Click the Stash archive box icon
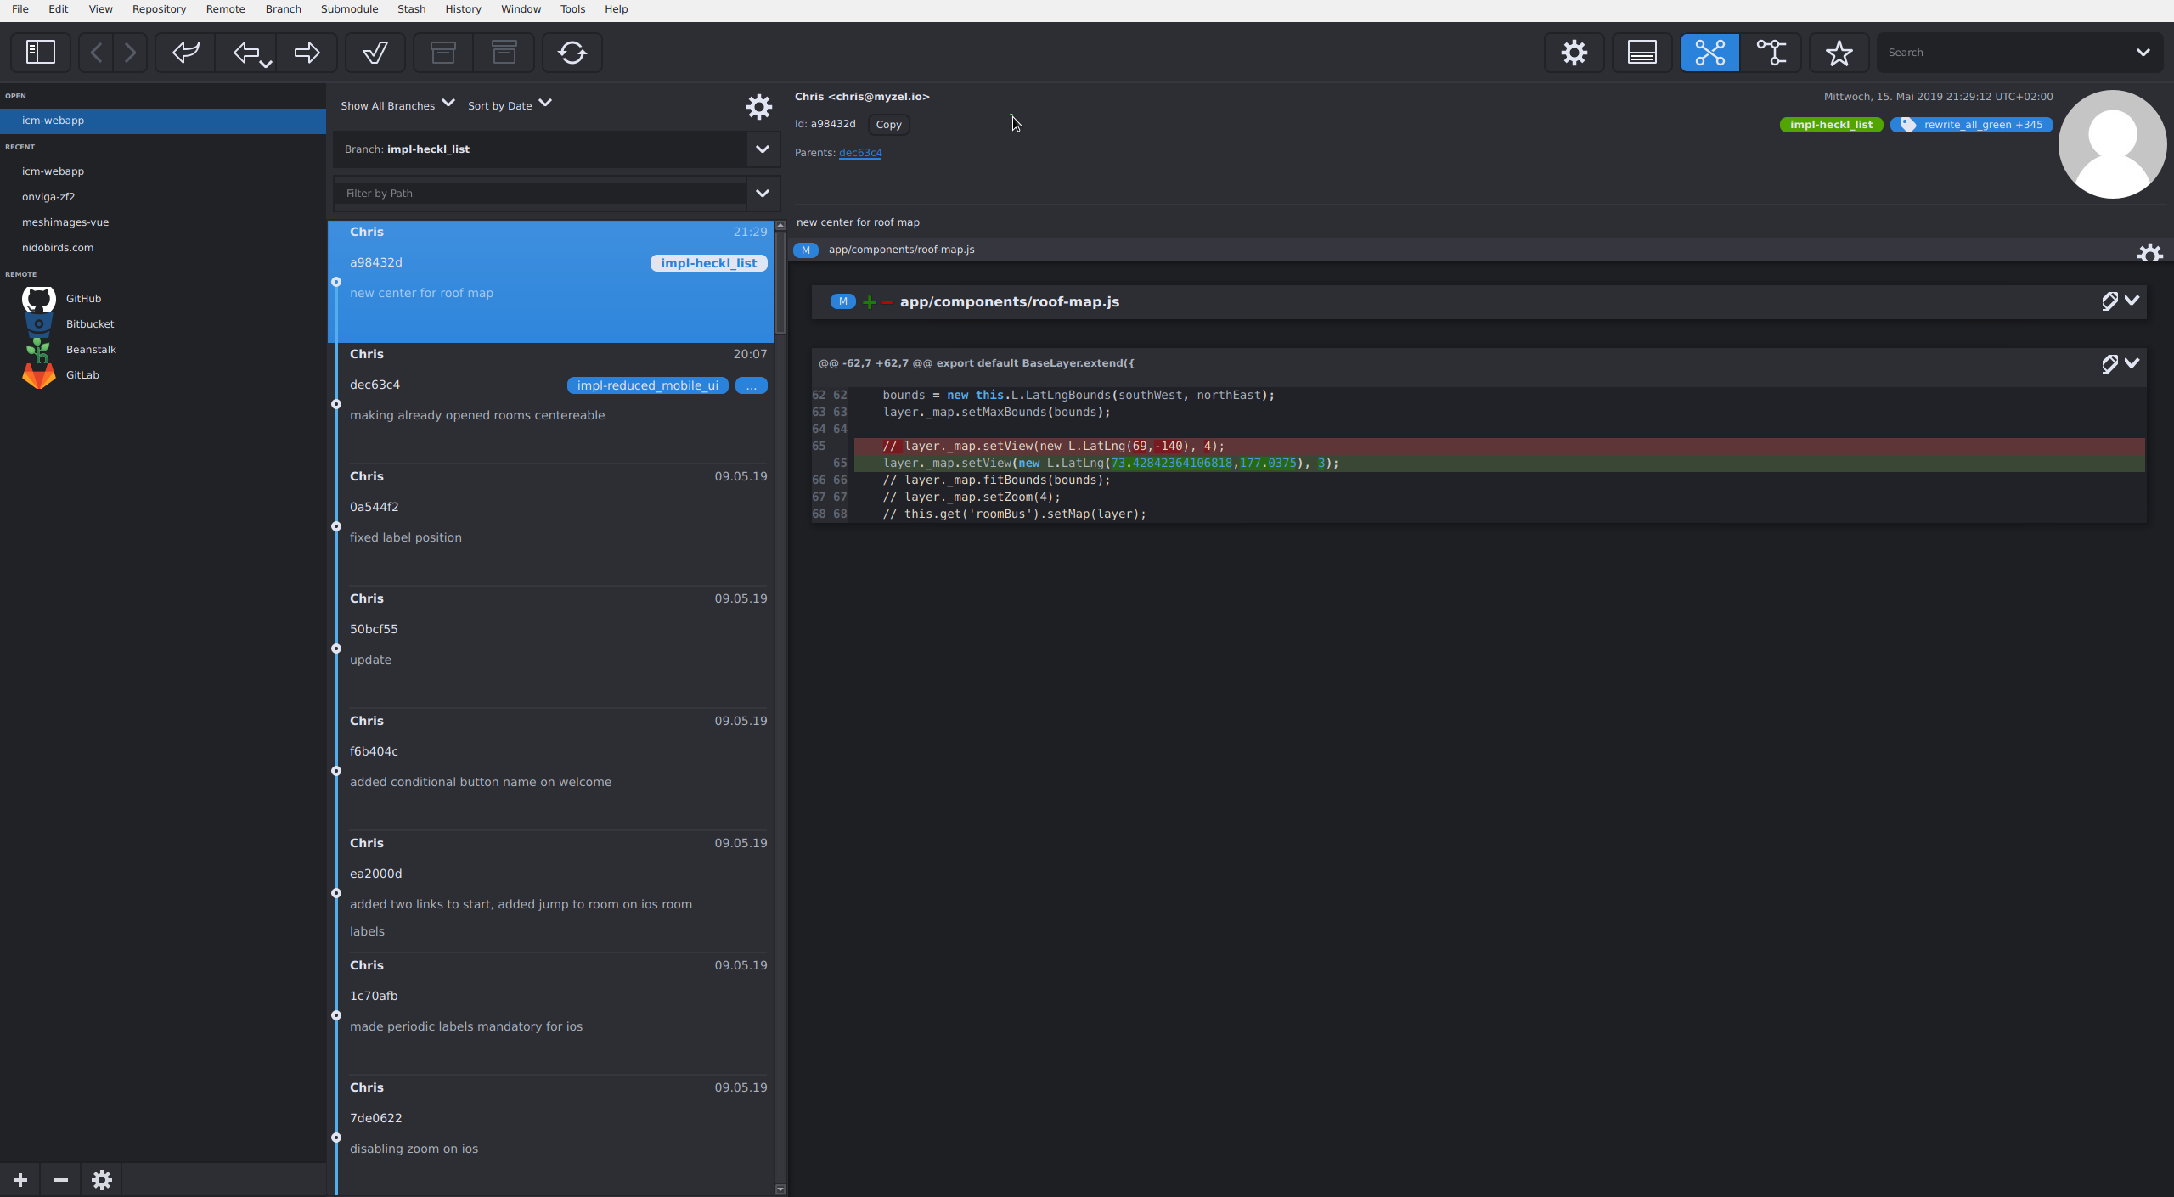The image size is (2174, 1197). (x=442, y=53)
